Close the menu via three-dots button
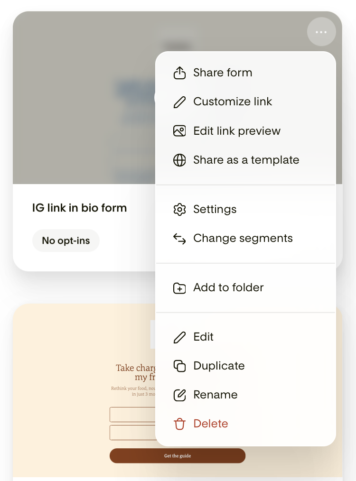356x481 pixels. 321,32
